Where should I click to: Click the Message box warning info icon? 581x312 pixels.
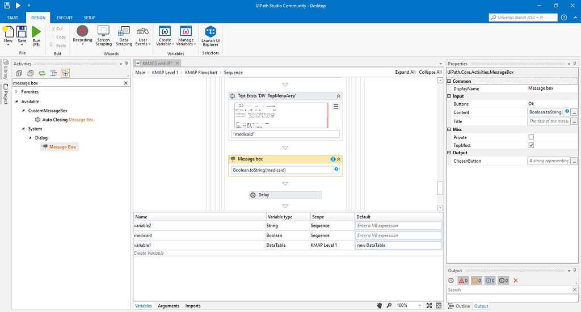click(x=332, y=159)
